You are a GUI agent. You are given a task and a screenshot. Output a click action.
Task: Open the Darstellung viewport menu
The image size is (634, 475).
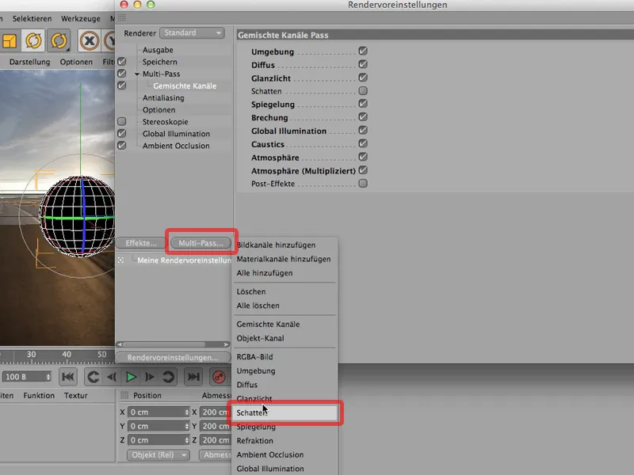29,62
